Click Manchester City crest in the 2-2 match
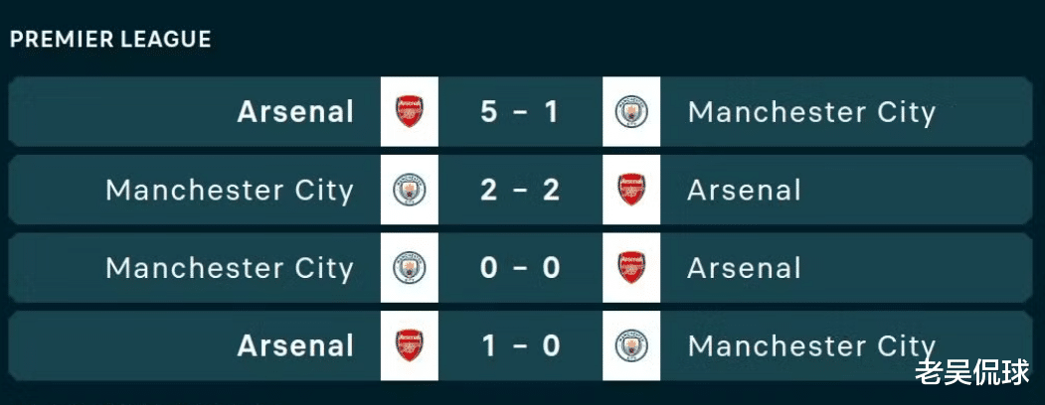This screenshot has width=1045, height=405. (x=409, y=190)
